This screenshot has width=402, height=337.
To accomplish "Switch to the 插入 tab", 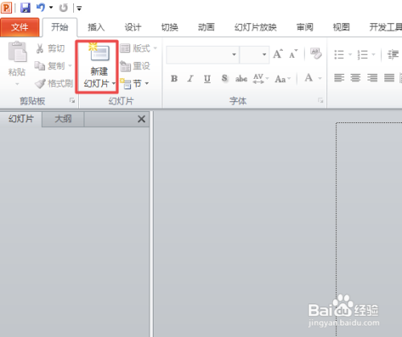I will [x=96, y=27].
